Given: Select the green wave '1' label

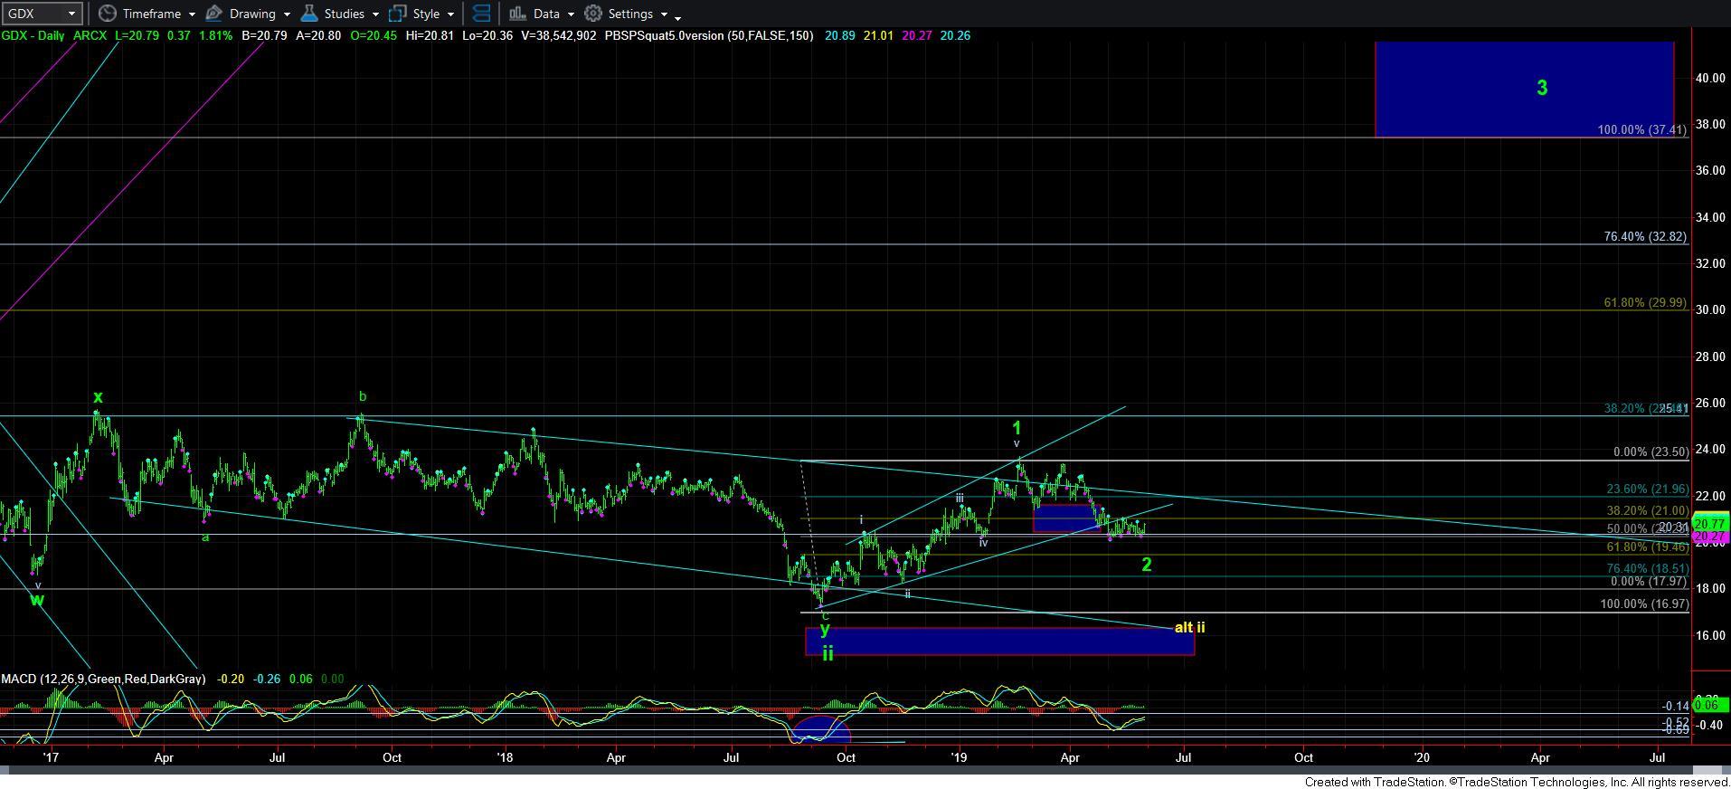Looking at the screenshot, I should tap(1017, 428).
